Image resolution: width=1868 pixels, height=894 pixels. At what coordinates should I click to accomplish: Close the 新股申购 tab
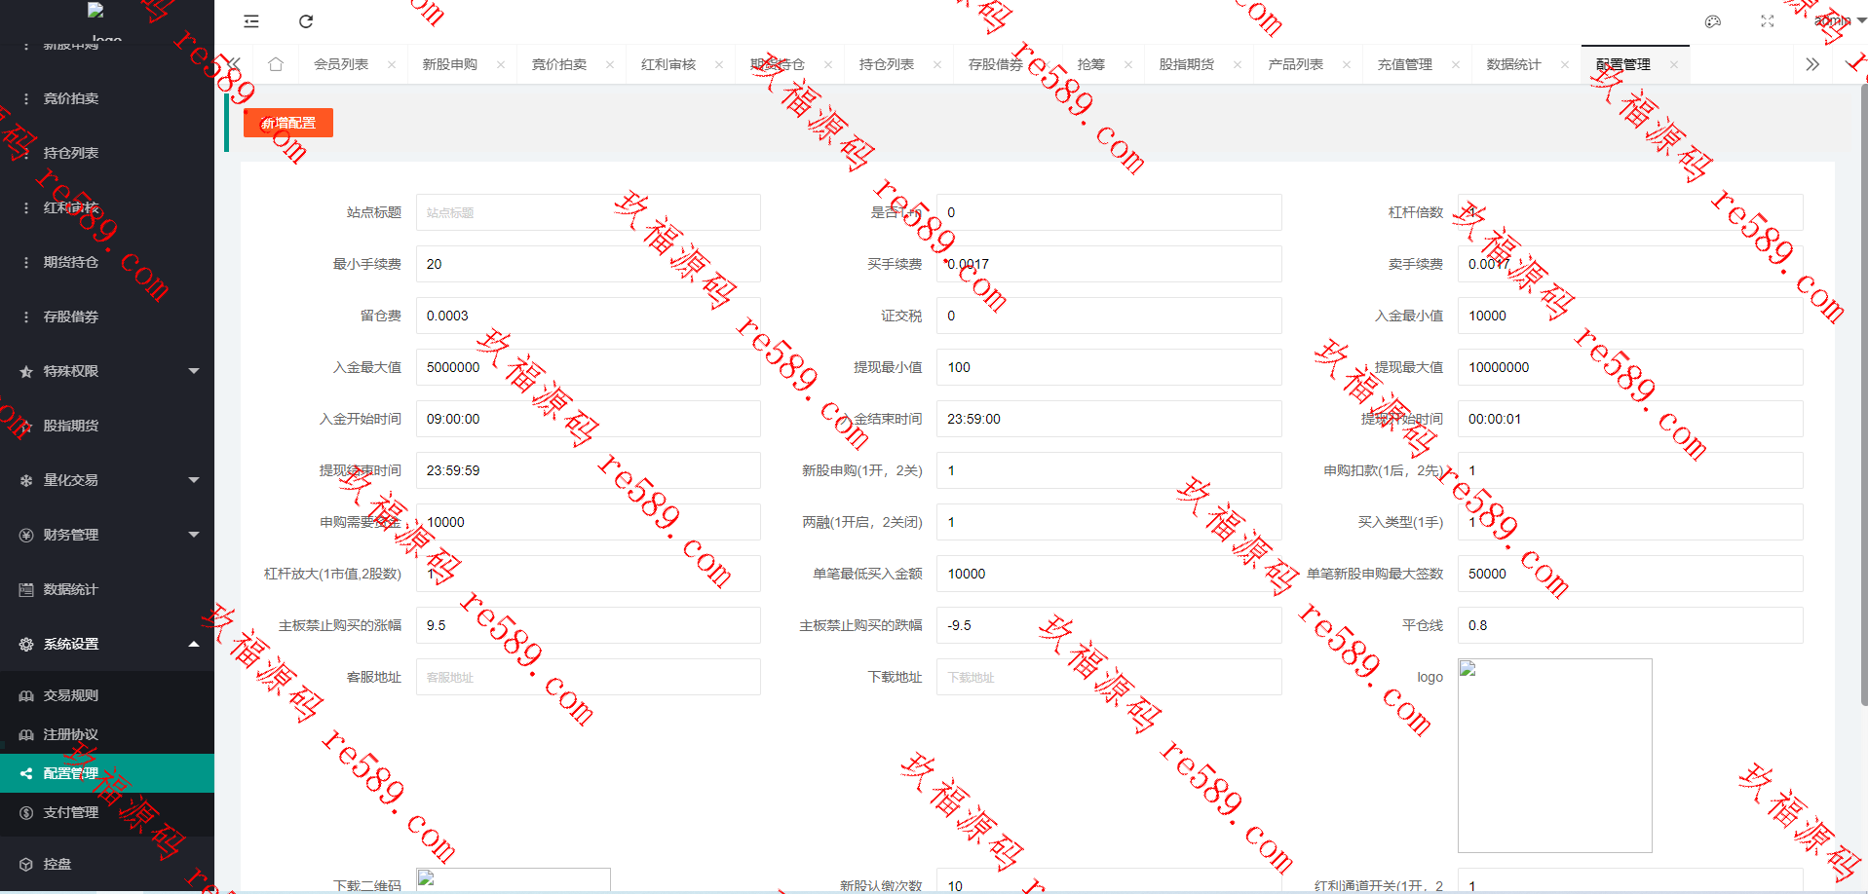coord(501,65)
